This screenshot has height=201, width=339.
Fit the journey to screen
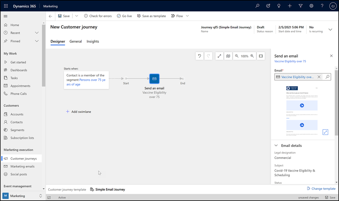tap(261, 56)
